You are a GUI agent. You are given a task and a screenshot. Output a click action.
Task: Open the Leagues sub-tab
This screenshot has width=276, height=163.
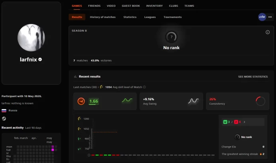[150, 17]
